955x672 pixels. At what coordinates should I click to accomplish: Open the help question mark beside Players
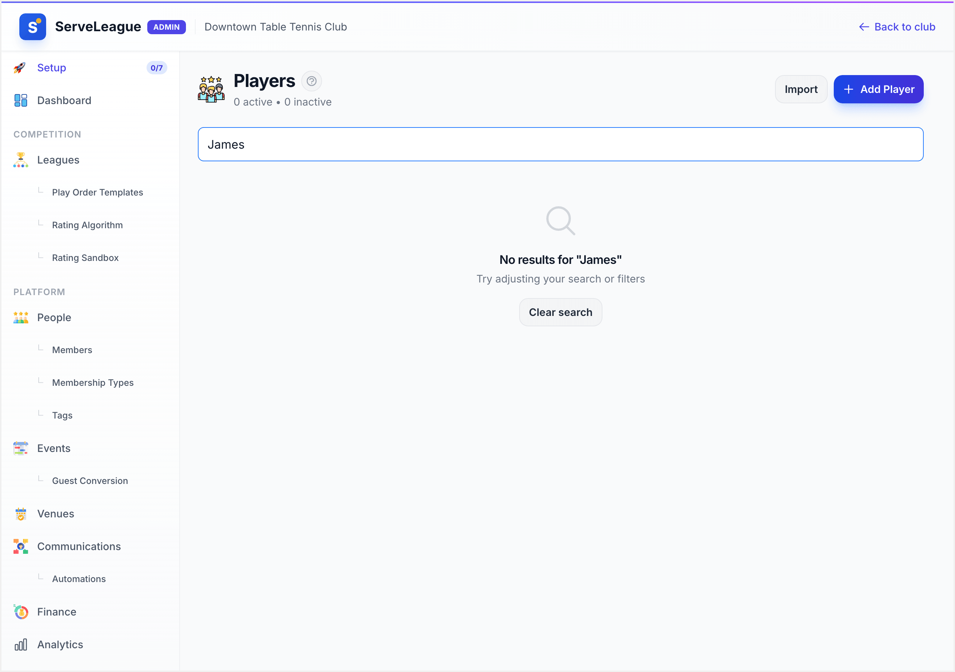[312, 81]
